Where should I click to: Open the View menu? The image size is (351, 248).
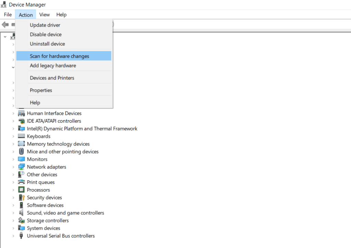[44, 14]
